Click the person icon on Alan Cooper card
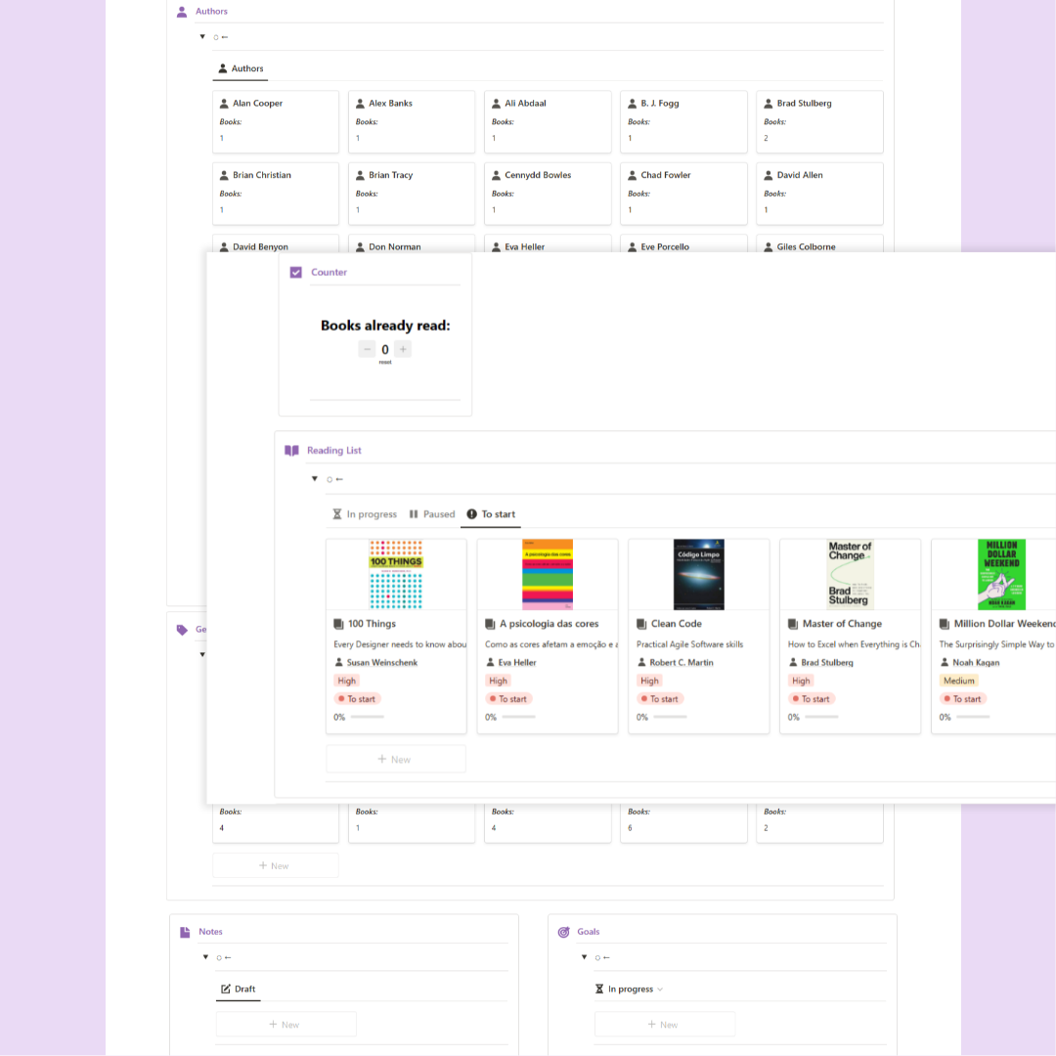Screen dimensions: 1056x1056 point(224,104)
